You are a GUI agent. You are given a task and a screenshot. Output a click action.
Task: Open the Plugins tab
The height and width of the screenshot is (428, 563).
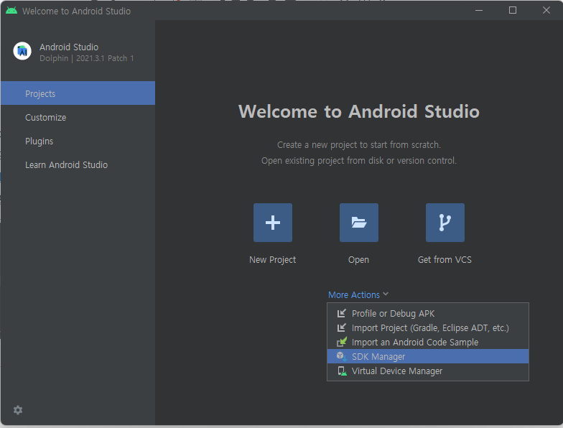[78, 141]
